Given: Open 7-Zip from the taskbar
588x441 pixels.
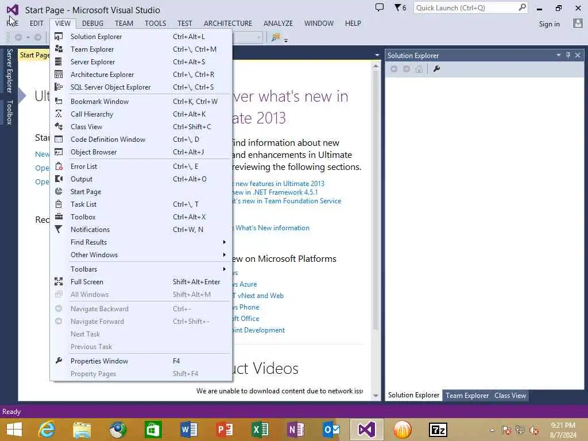Looking at the screenshot, I should click(x=438, y=430).
